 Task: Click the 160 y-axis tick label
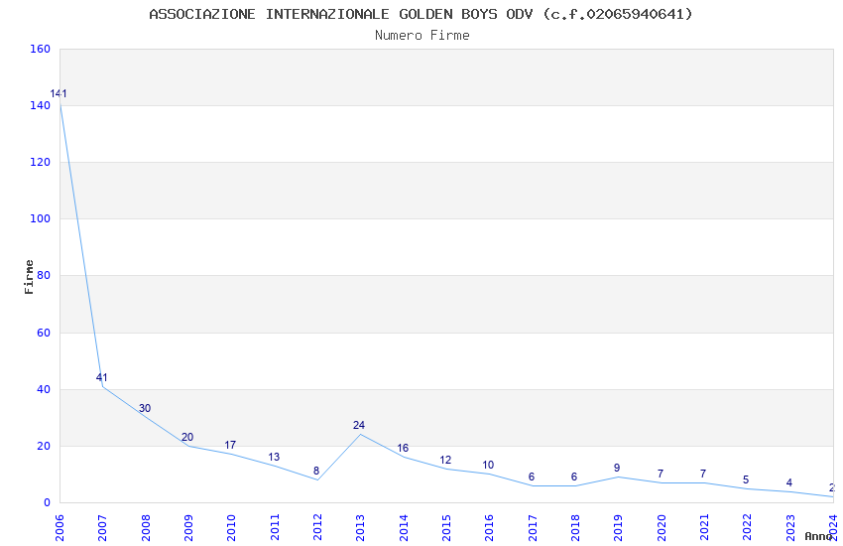coord(40,49)
